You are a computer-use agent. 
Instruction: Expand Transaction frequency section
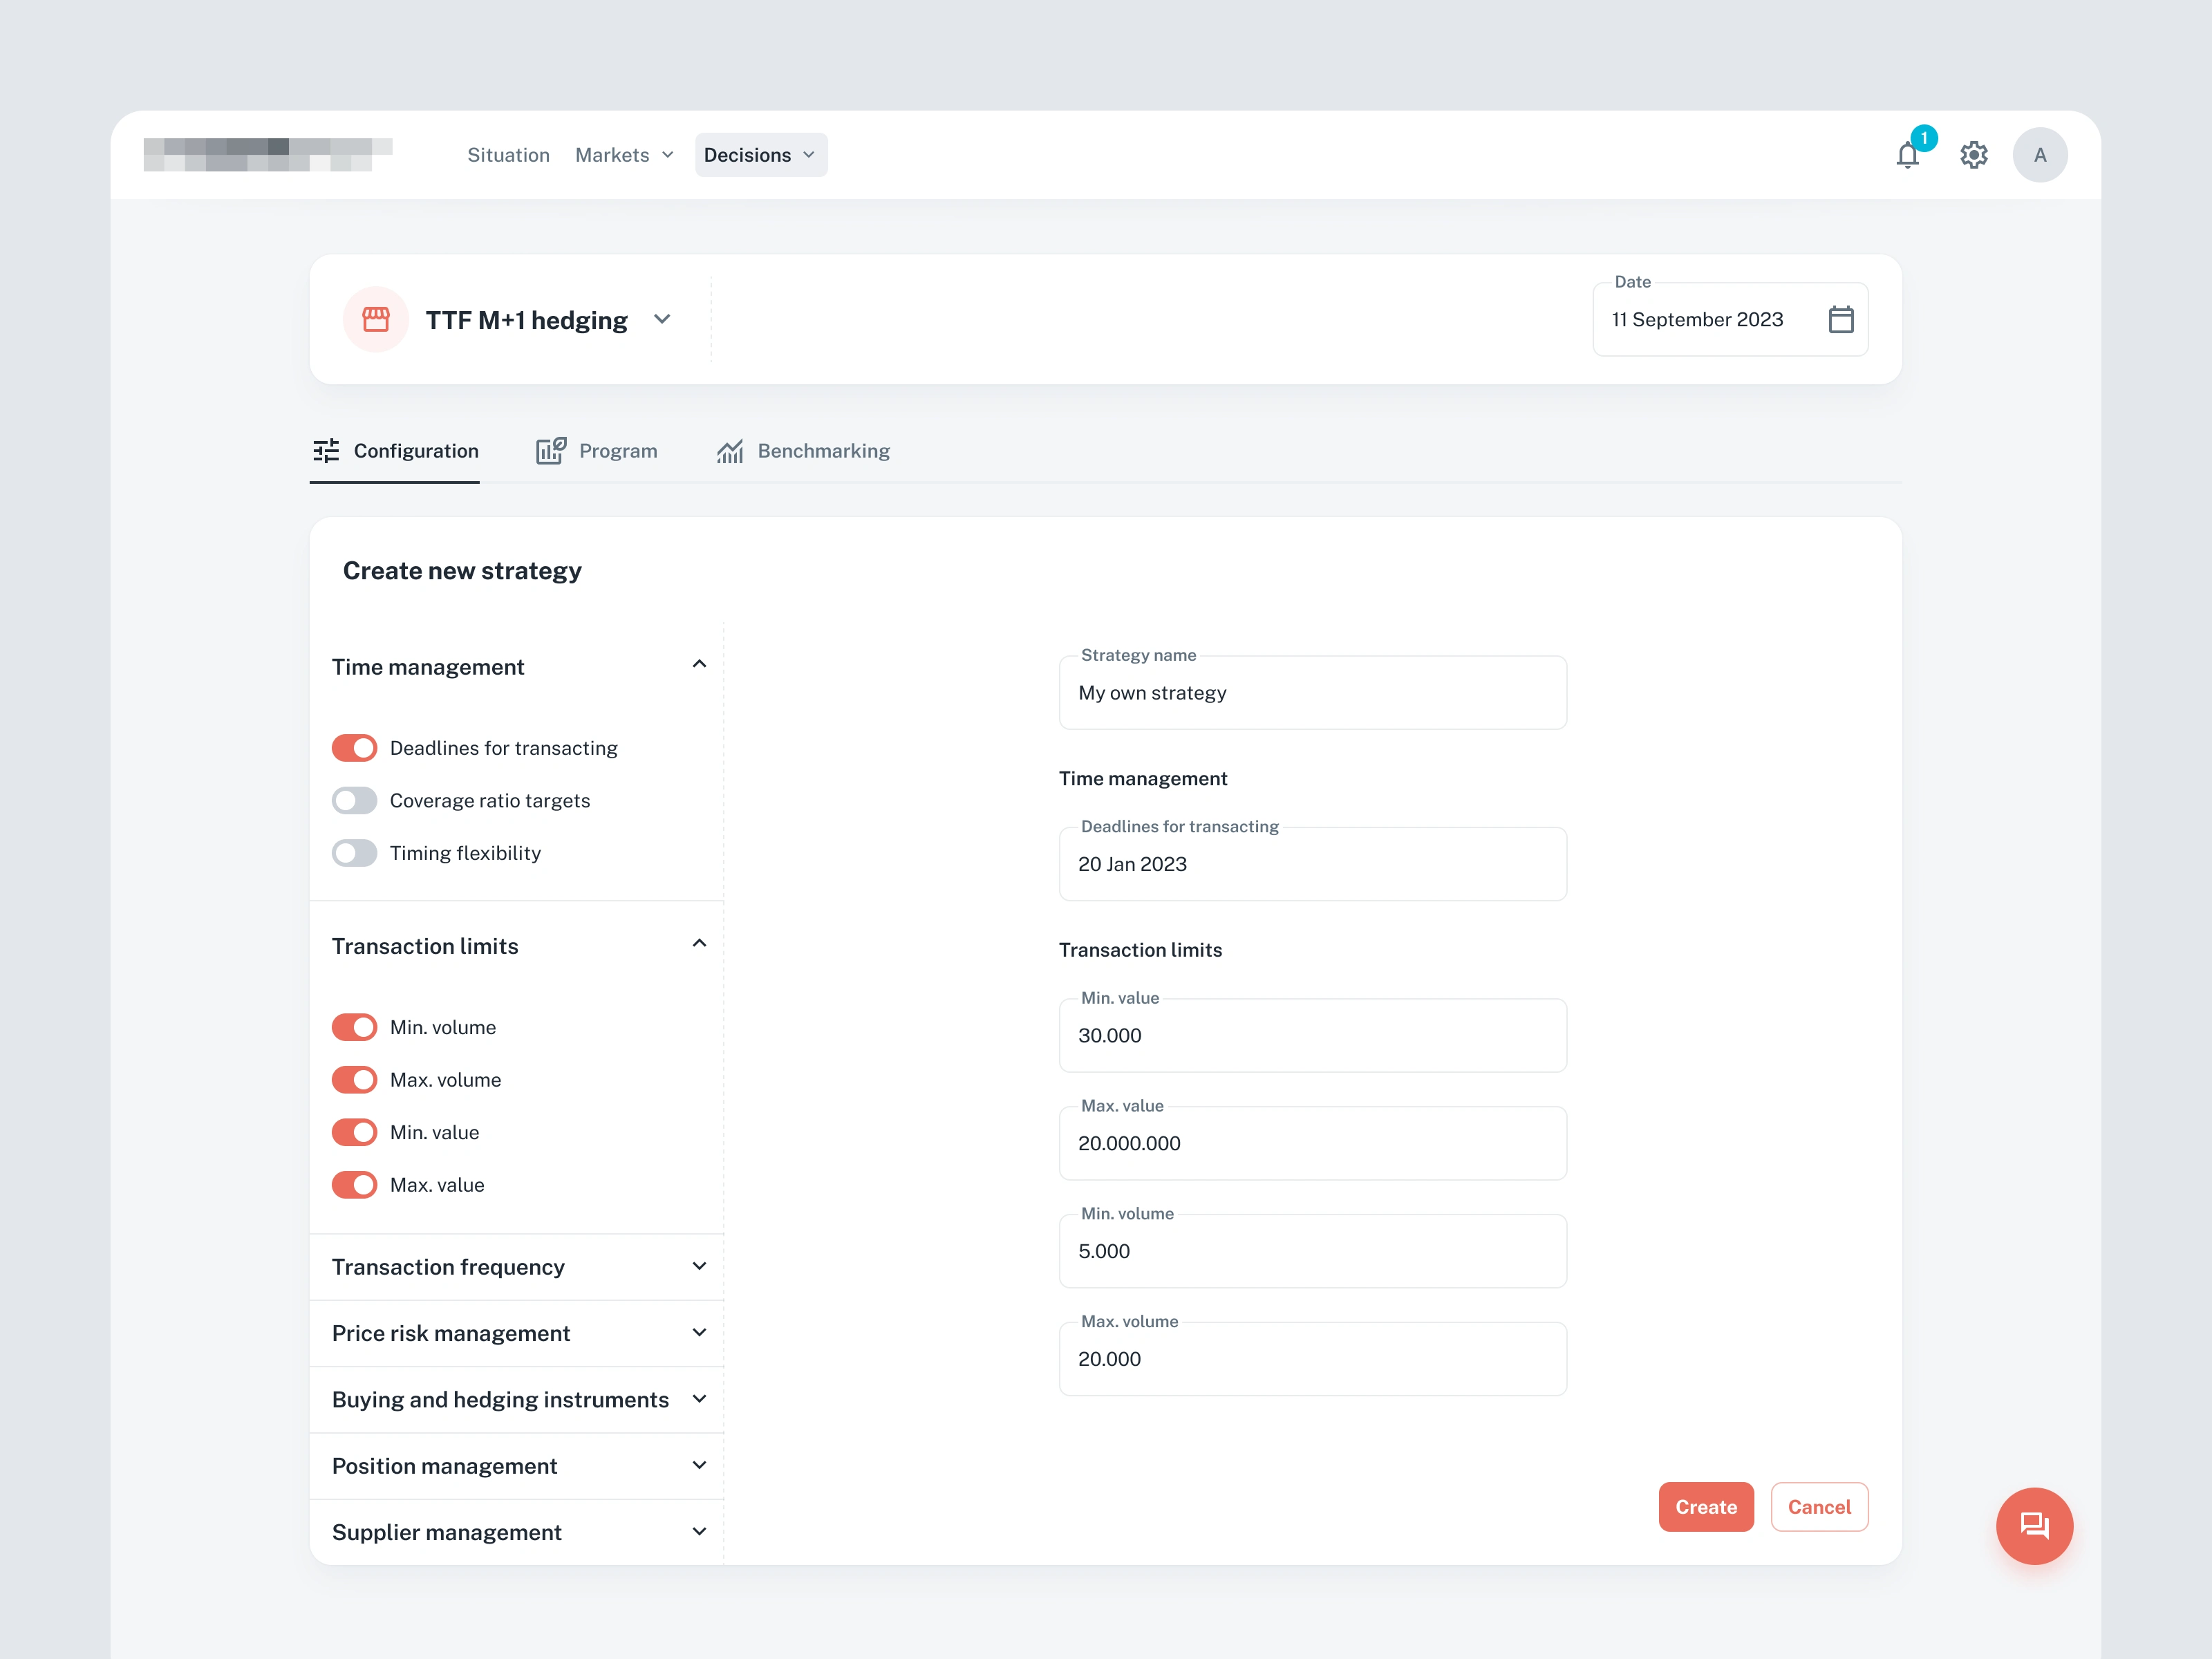click(x=699, y=1266)
